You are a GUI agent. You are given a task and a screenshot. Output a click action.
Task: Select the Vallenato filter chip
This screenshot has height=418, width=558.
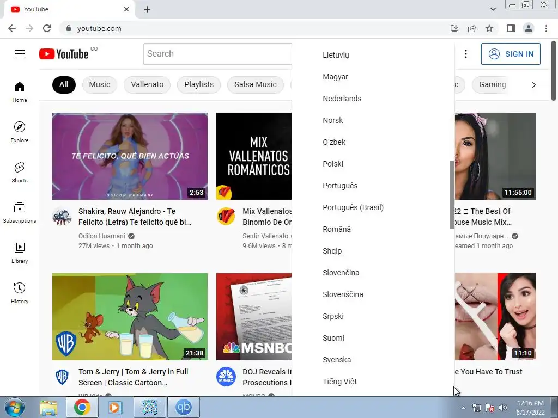coord(147,84)
